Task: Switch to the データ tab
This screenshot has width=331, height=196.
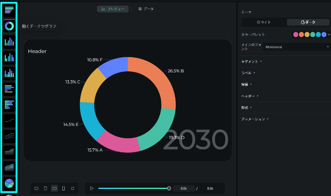Action: (x=146, y=9)
